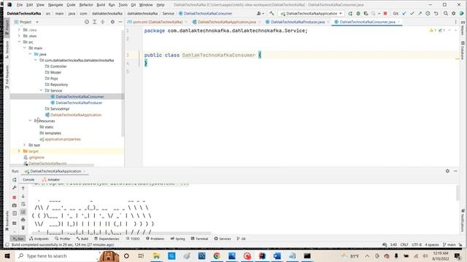Viewport: 467px width, 262px height.
Task: Click the Windows Start button
Action: pyautogui.click(x=7, y=256)
